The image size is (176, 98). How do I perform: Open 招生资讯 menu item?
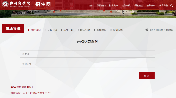tap(114, 6)
